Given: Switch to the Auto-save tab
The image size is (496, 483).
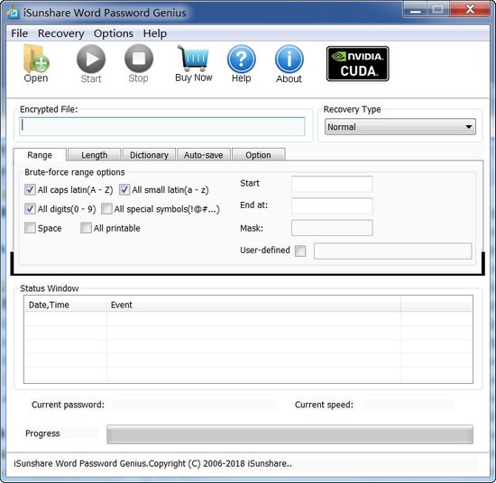Looking at the screenshot, I should pos(204,155).
